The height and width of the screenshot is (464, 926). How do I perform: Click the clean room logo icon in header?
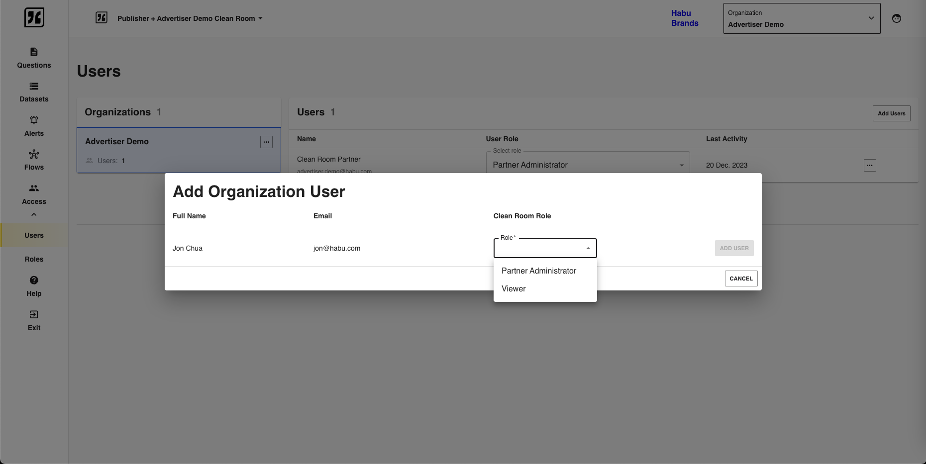(102, 18)
